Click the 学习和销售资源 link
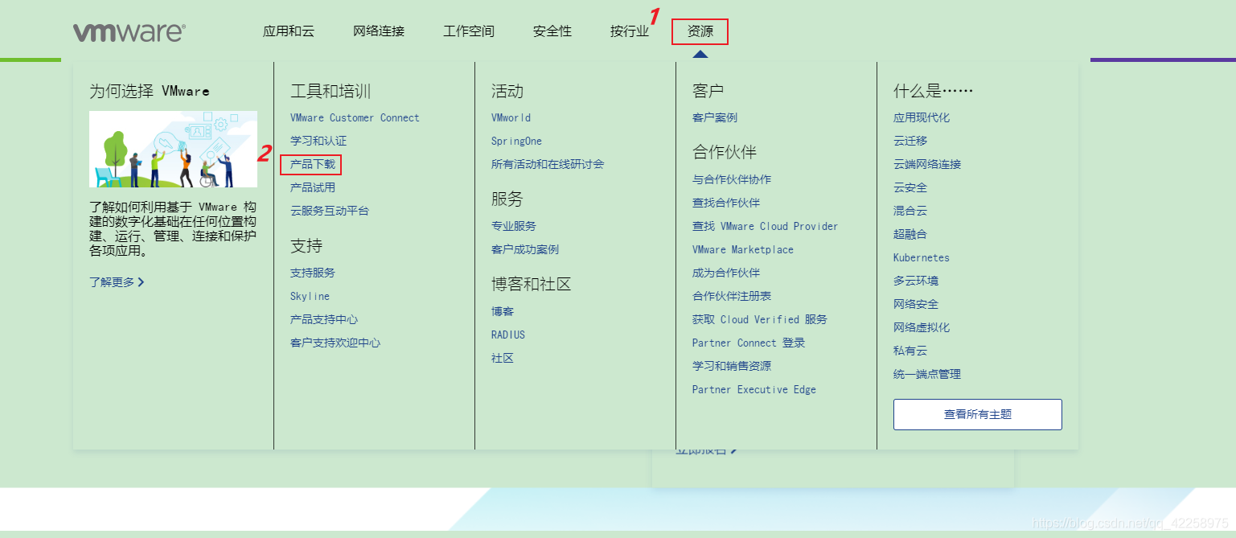The height and width of the screenshot is (538, 1236). [x=732, y=366]
